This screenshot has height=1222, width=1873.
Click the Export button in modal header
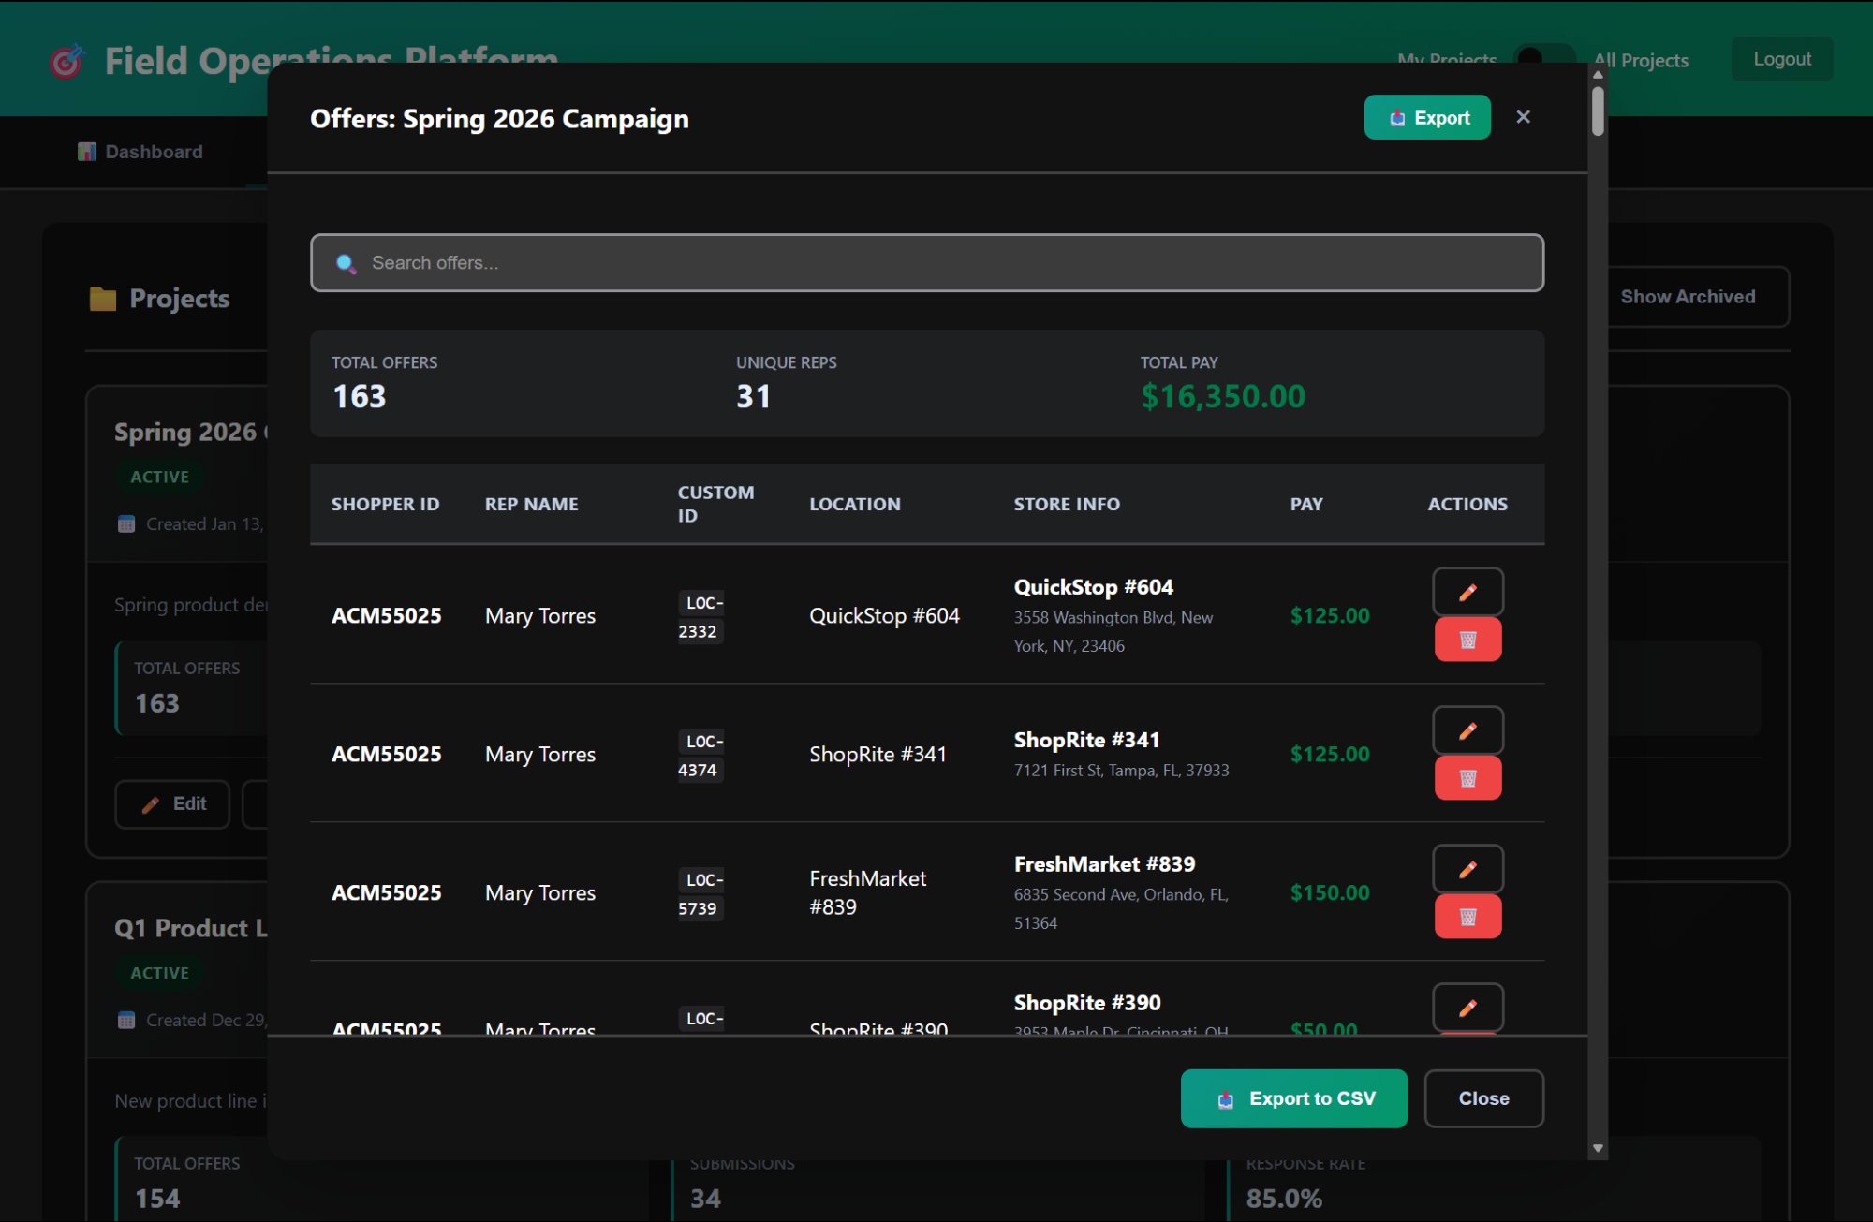(x=1426, y=118)
